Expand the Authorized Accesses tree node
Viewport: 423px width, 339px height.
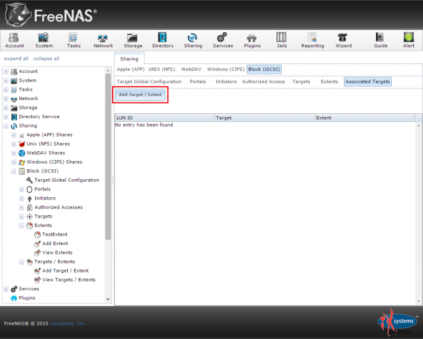click(22, 207)
